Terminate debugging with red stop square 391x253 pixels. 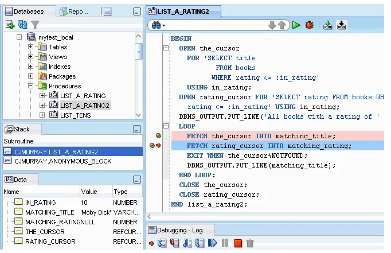coord(238,243)
